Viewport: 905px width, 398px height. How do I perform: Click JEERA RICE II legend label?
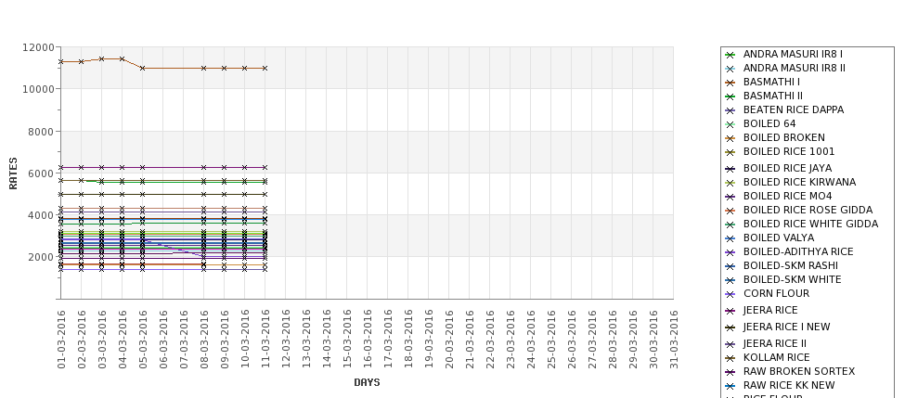(774, 343)
